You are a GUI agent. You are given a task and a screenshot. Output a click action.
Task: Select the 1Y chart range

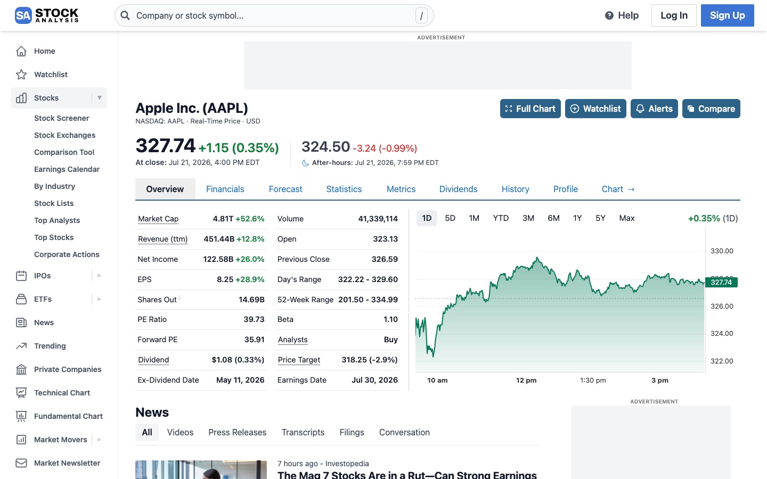[577, 218]
